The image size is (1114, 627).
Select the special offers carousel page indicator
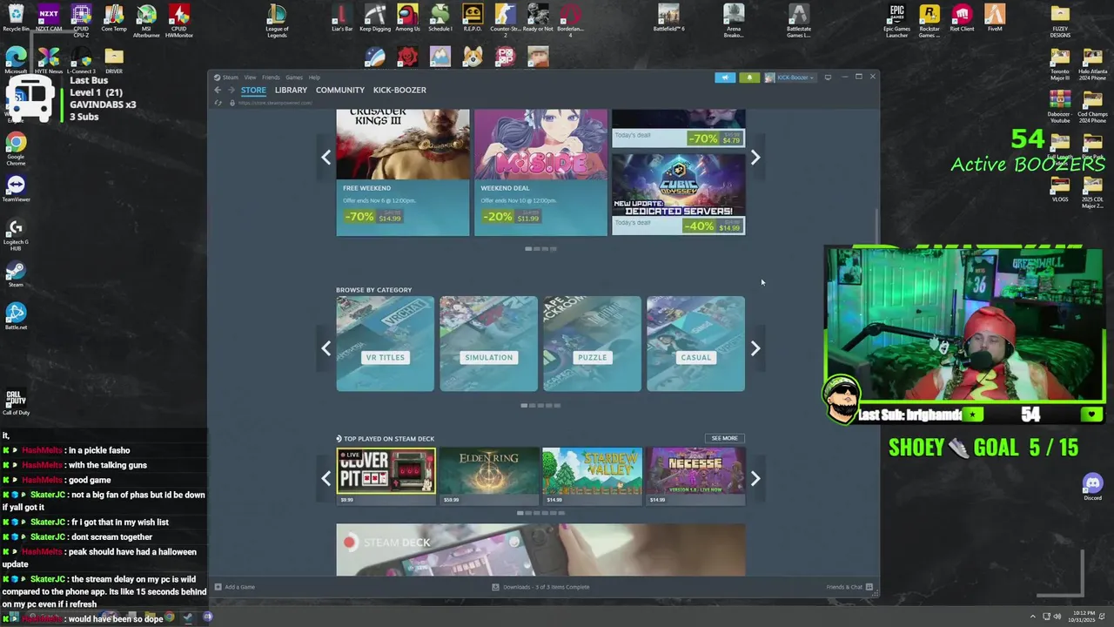(540, 249)
